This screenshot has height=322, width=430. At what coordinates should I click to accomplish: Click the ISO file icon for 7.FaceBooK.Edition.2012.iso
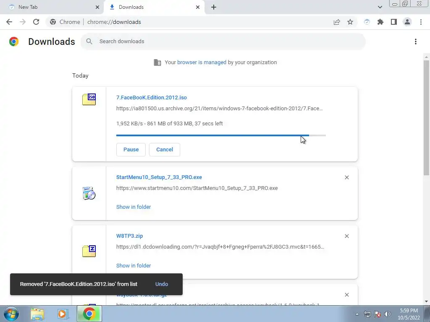89,99
